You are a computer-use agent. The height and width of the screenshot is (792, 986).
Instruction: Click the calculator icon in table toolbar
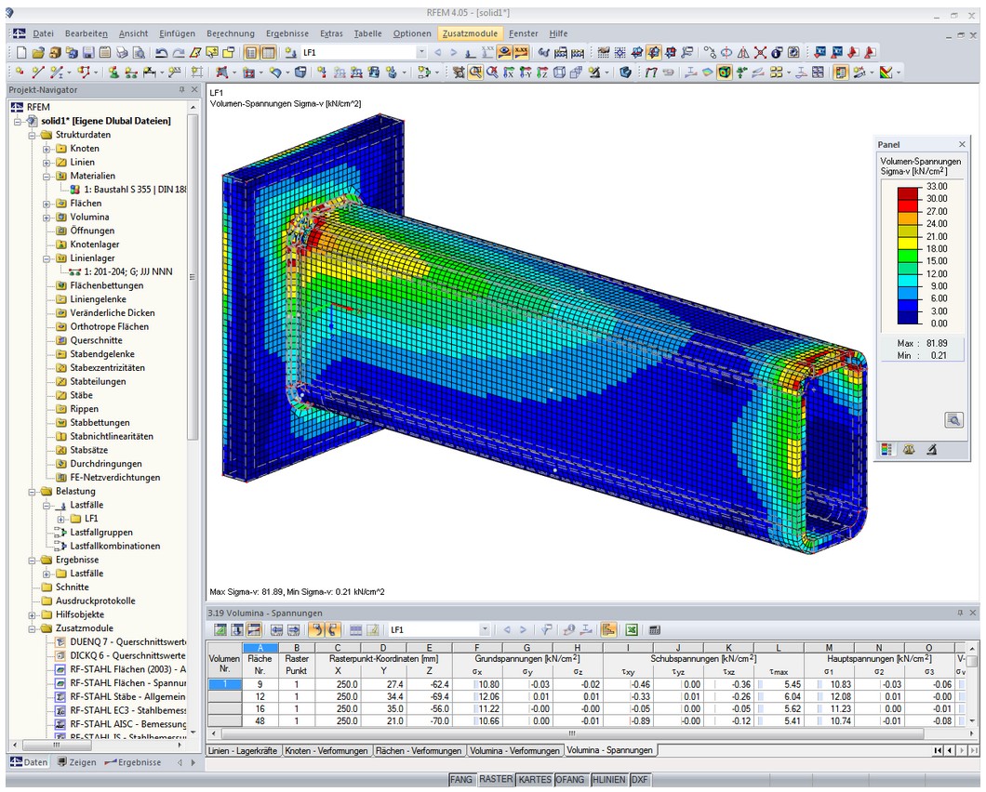[x=655, y=629]
